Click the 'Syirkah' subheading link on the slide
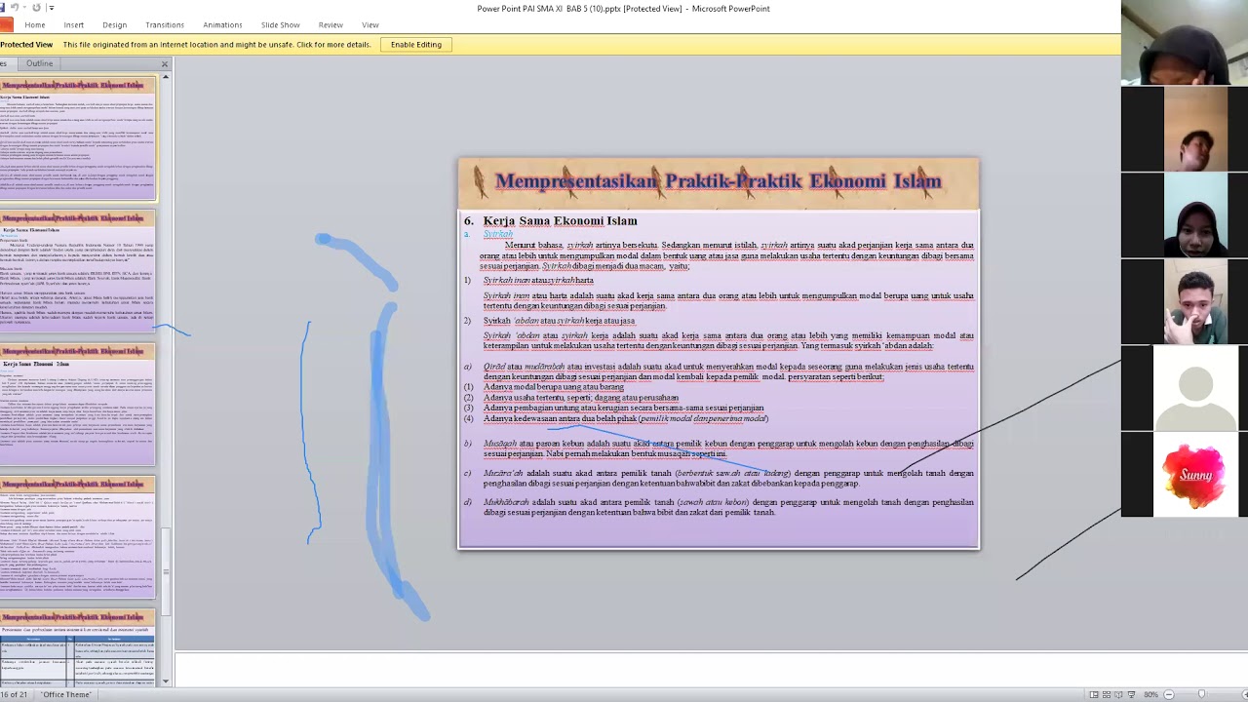Viewport: 1248px width, 702px height. tap(497, 234)
